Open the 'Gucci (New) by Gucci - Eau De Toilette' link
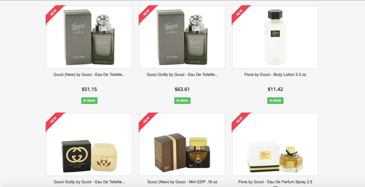This screenshot has width=365, height=187. tap(89, 75)
